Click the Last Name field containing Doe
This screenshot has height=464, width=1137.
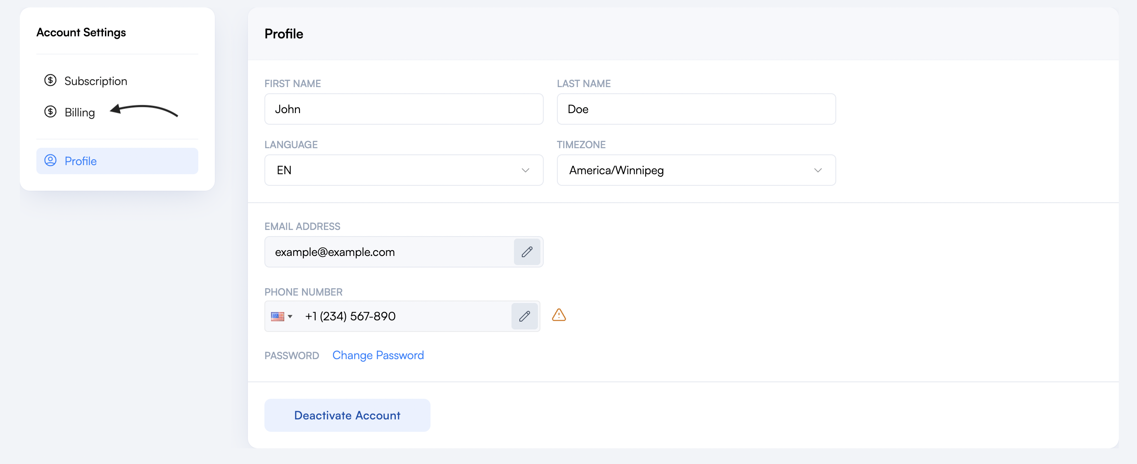pos(696,109)
